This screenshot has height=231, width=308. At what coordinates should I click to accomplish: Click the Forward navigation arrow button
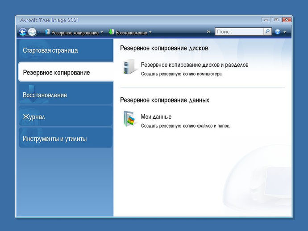click(x=32, y=32)
